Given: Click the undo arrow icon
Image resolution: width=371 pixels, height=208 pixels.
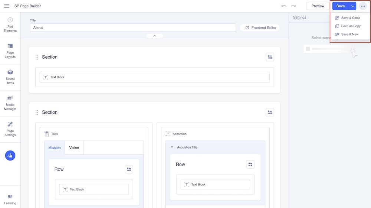Looking at the screenshot, I should [284, 6].
